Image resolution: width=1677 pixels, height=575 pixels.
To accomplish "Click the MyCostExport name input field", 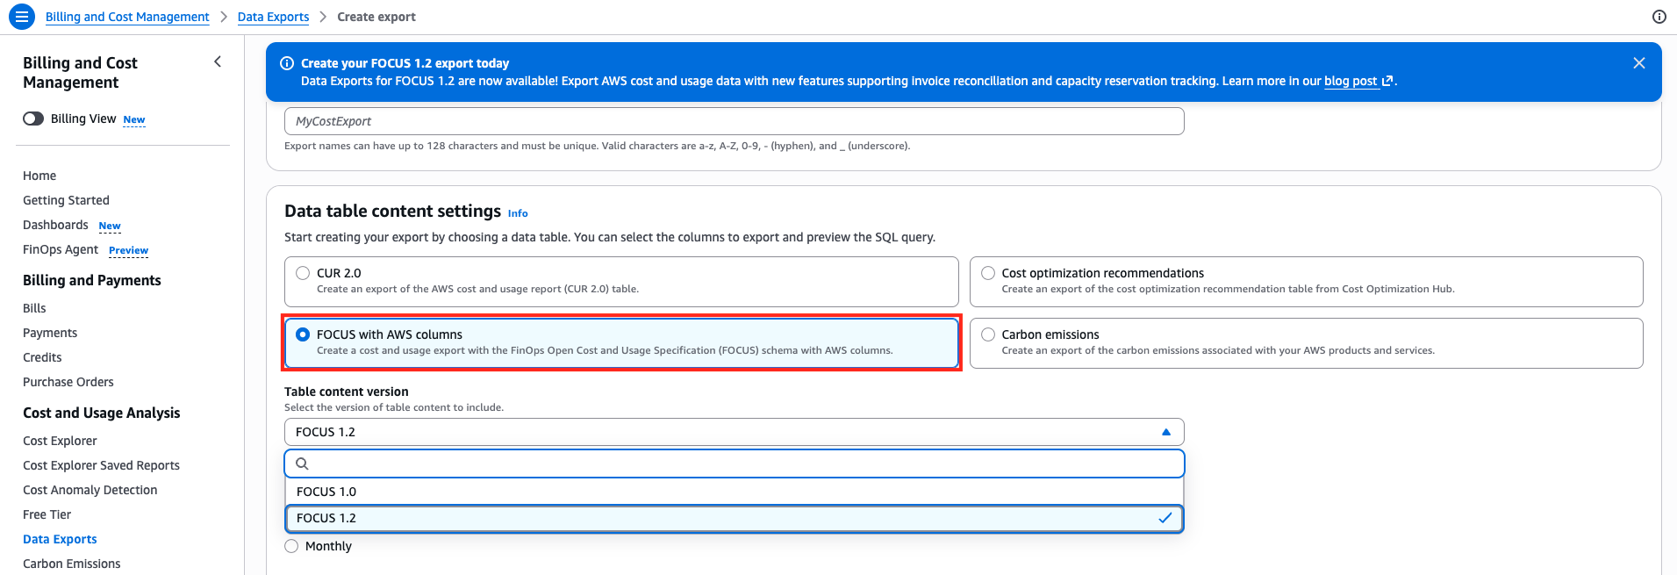I will 734,121.
